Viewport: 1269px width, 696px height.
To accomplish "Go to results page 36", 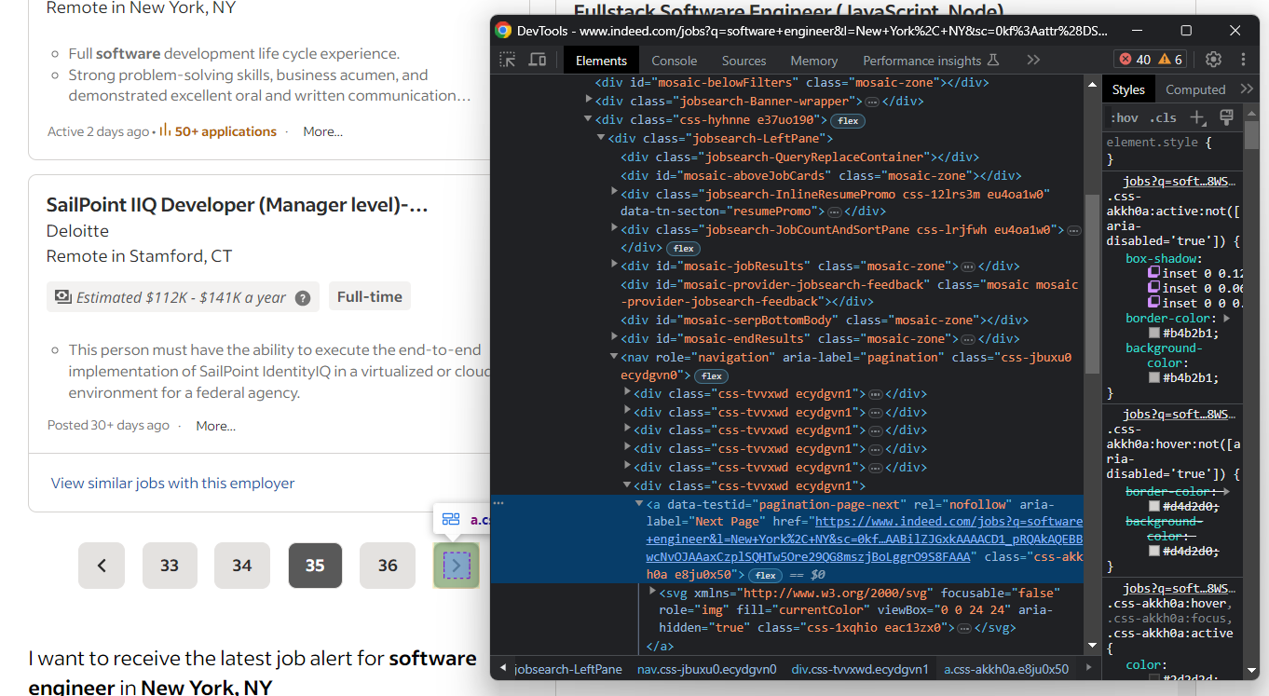I will pyautogui.click(x=388, y=566).
